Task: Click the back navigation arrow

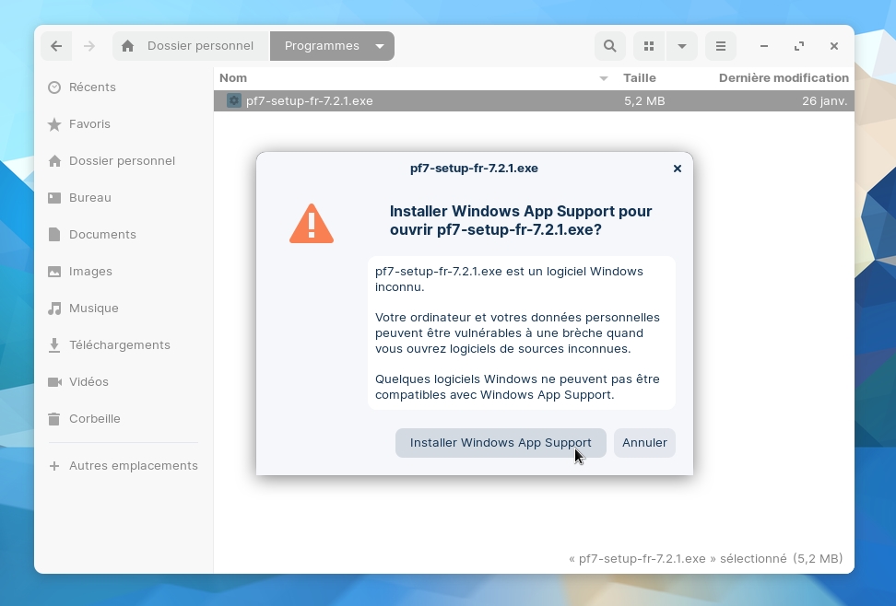Action: 56,46
